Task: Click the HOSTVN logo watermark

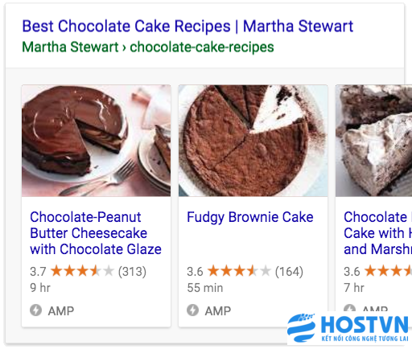Action: point(348,328)
